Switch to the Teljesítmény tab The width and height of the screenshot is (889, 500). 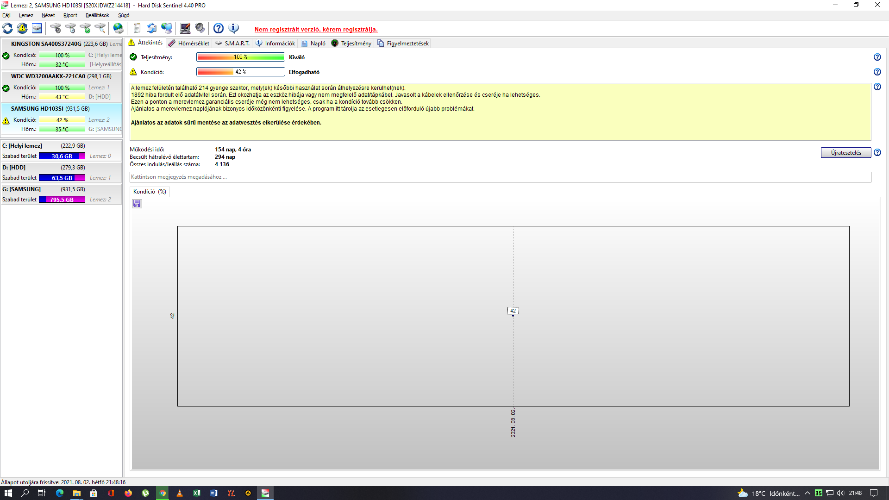351,43
